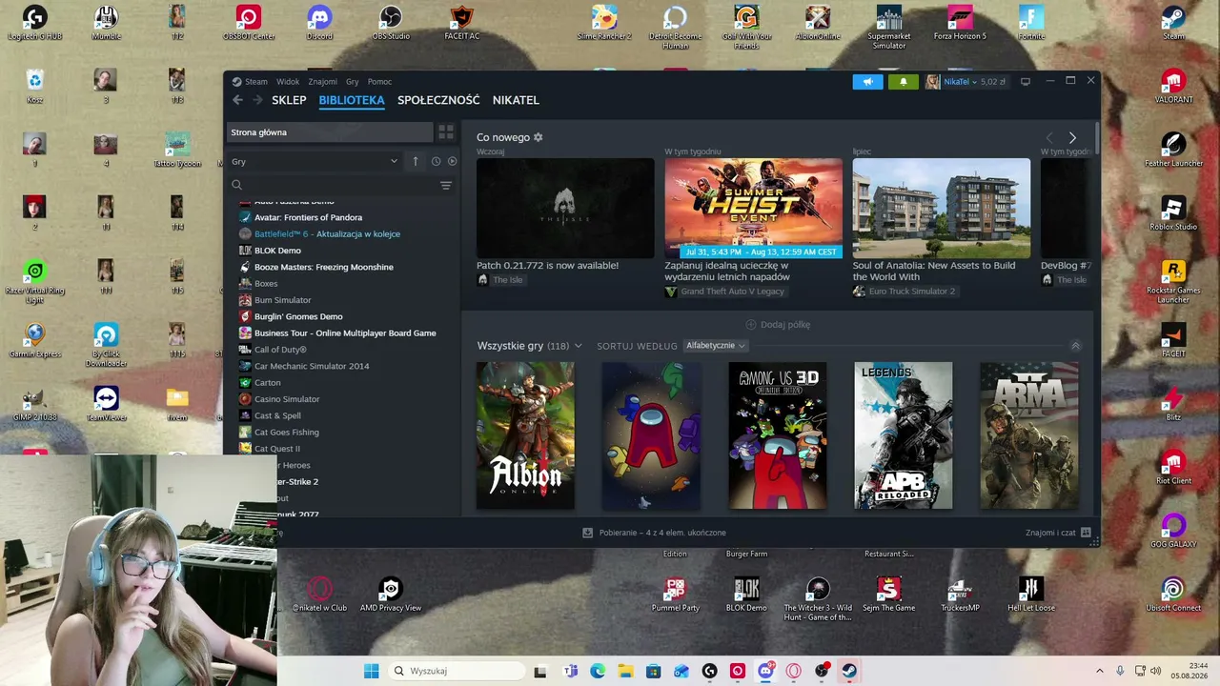Open the Grand Theft Auto V Legacy link
This screenshot has height=686, width=1220.
[724, 292]
